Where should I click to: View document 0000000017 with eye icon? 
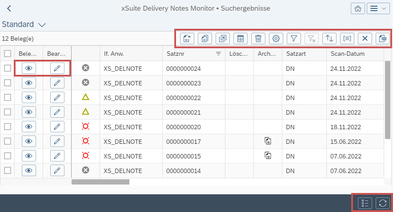click(x=29, y=141)
